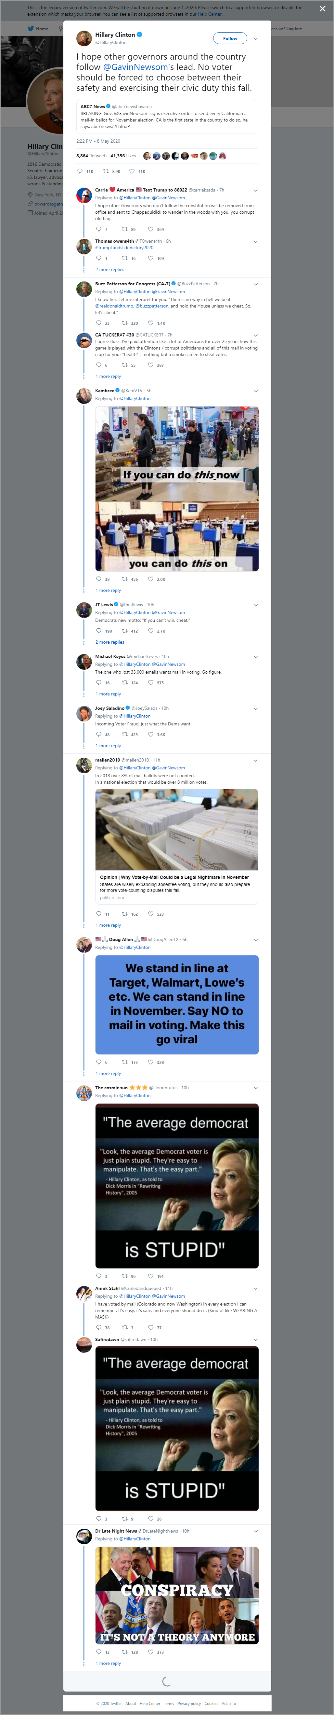The width and height of the screenshot is (334, 1715).
Task: Click reply icon under Hillary Clinton's main tweet
Action: point(80,171)
